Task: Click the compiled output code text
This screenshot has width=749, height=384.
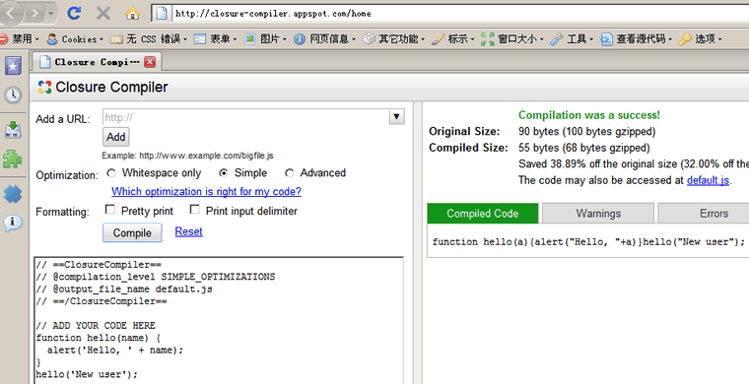Action: (588, 242)
